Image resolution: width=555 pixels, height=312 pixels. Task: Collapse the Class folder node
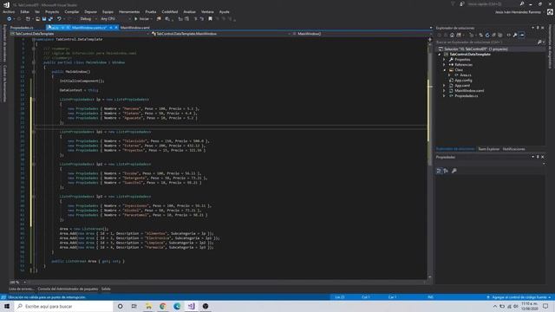445,70
